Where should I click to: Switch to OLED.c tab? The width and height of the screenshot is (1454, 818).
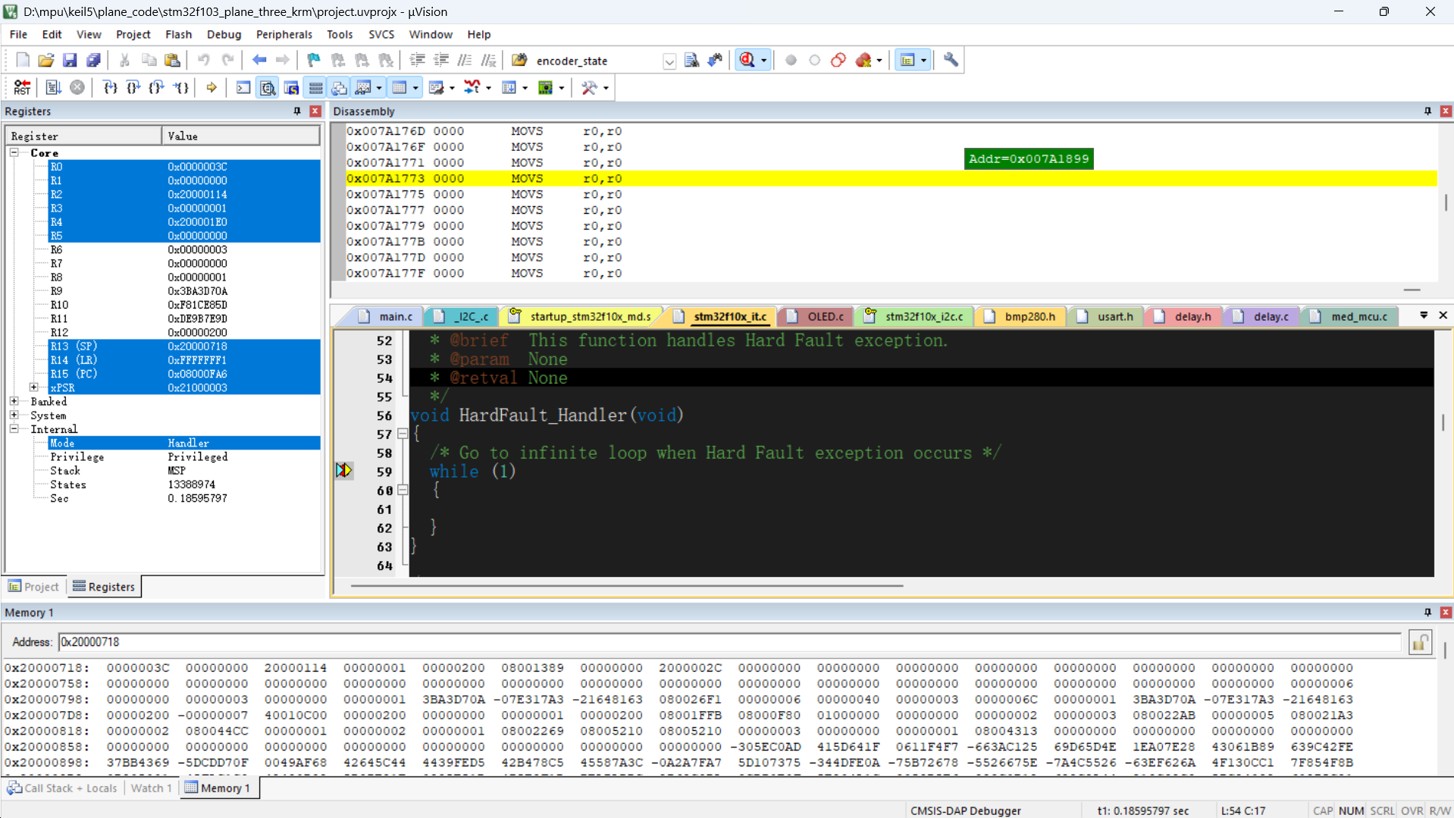(816, 316)
